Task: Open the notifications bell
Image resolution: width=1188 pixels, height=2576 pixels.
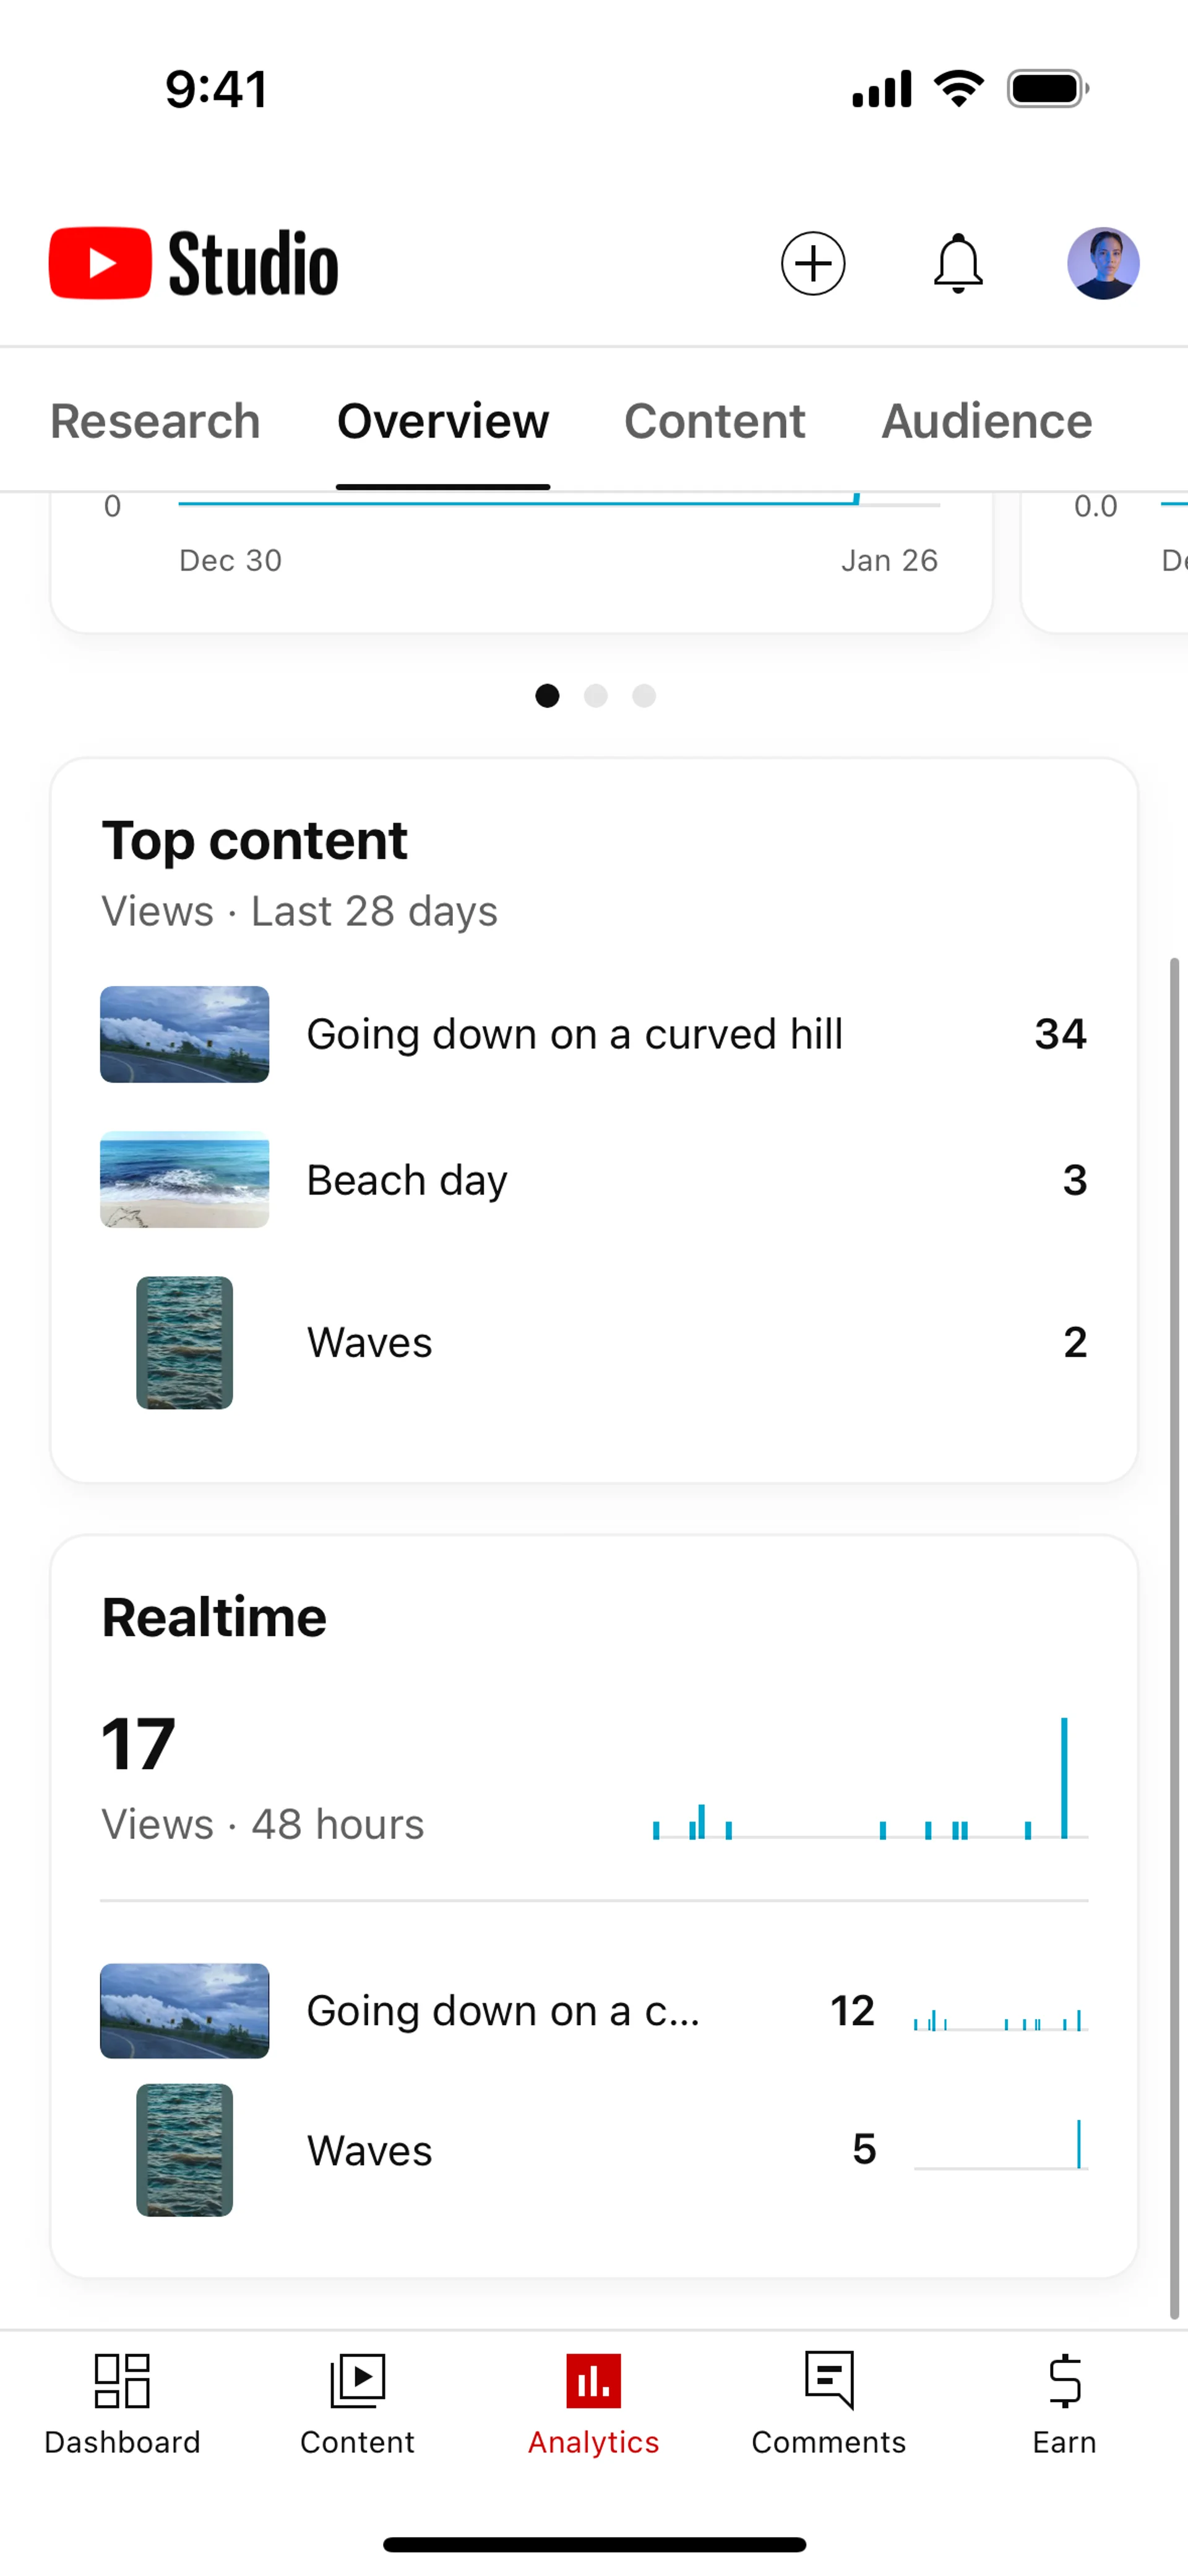Action: (958, 264)
